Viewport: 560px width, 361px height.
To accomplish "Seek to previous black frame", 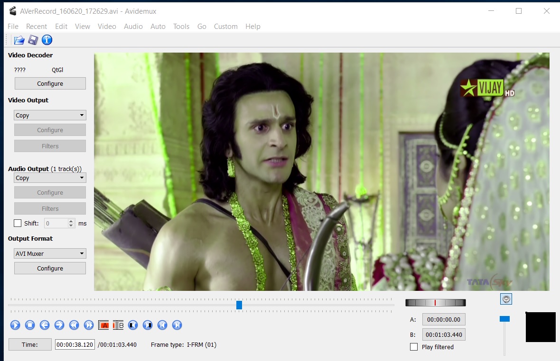I will pyautogui.click(x=133, y=325).
